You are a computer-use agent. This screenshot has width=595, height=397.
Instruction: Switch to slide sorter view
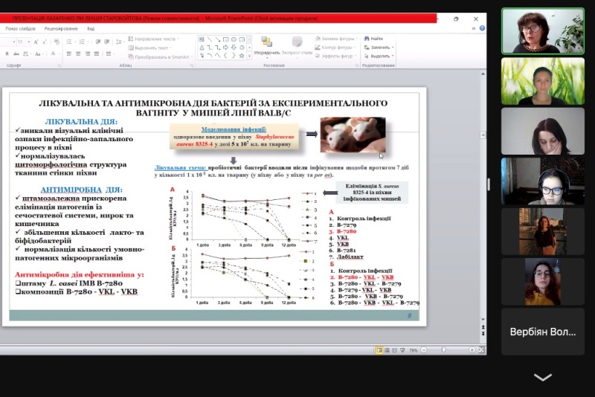385,349
